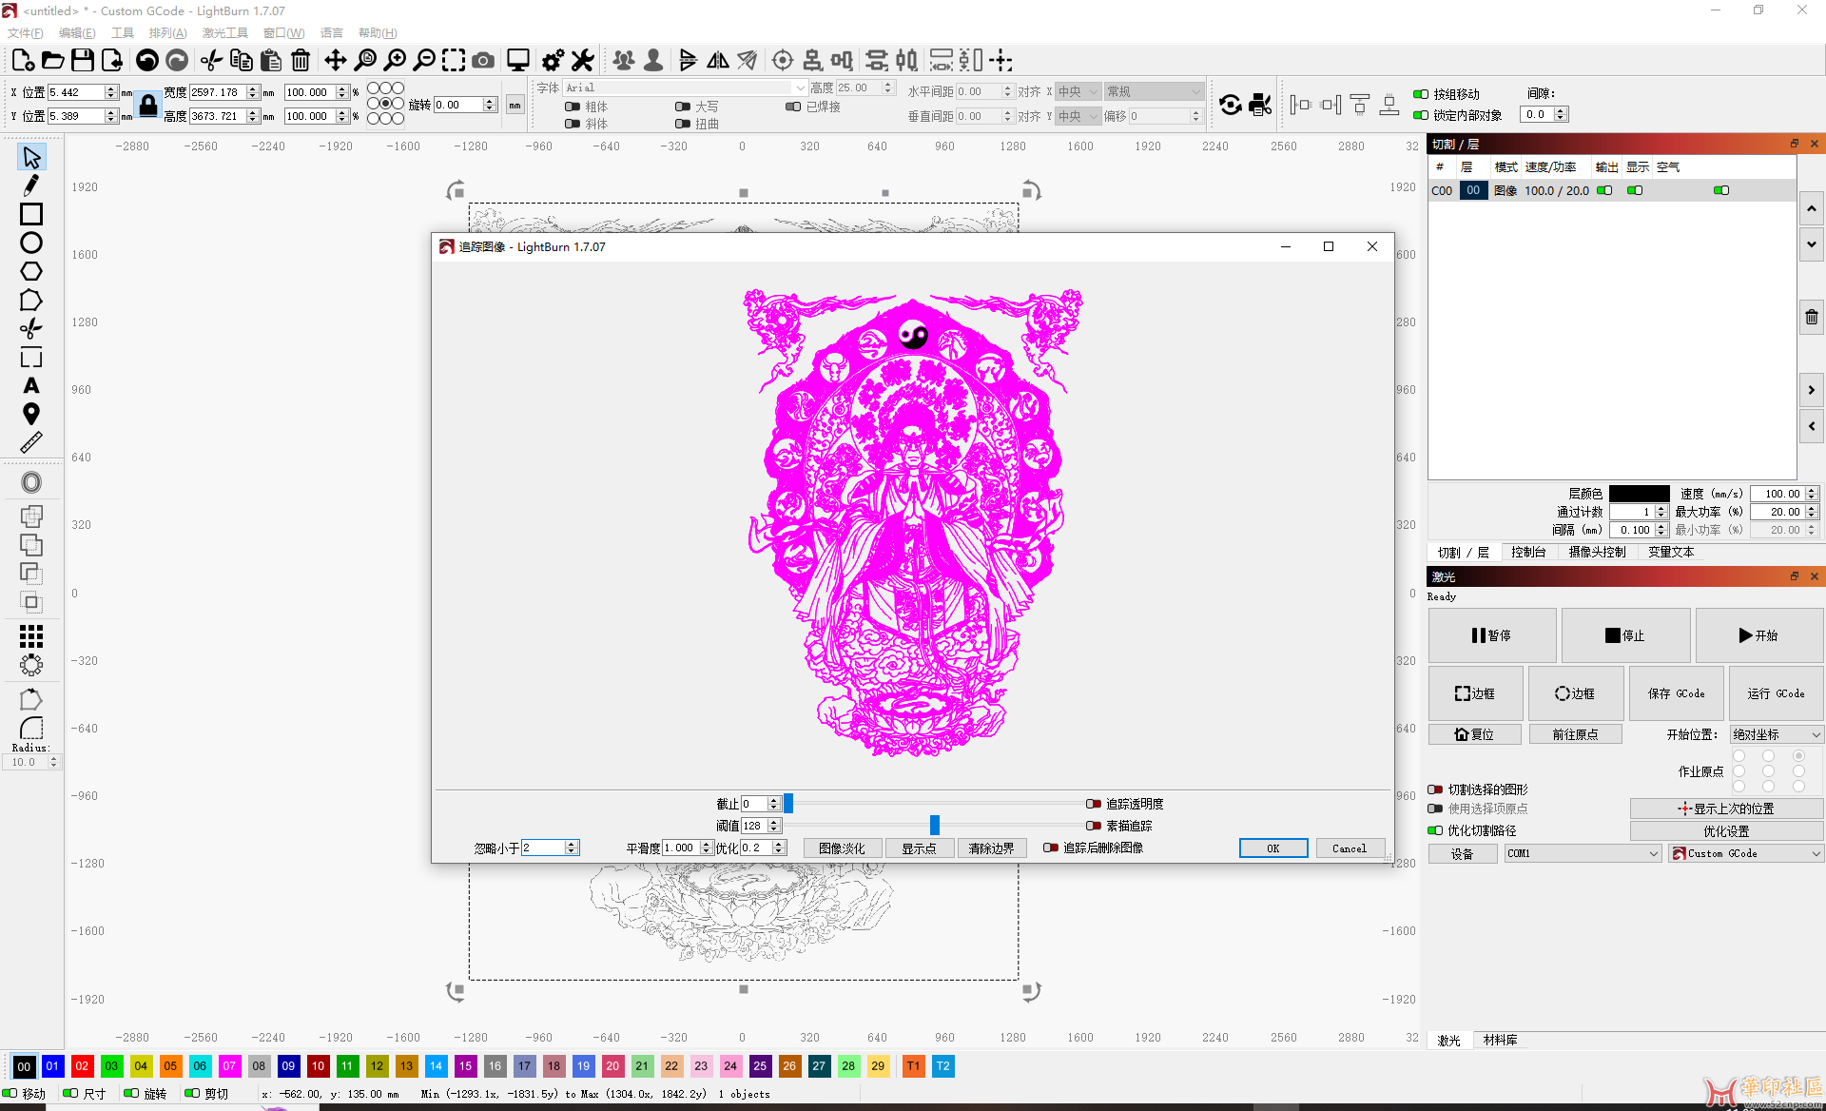Toggle Trace Transparency switch

click(1094, 804)
